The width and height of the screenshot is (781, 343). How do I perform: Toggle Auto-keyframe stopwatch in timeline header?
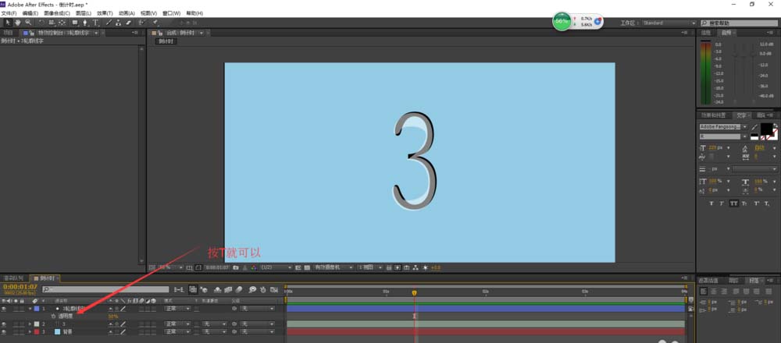click(x=262, y=289)
